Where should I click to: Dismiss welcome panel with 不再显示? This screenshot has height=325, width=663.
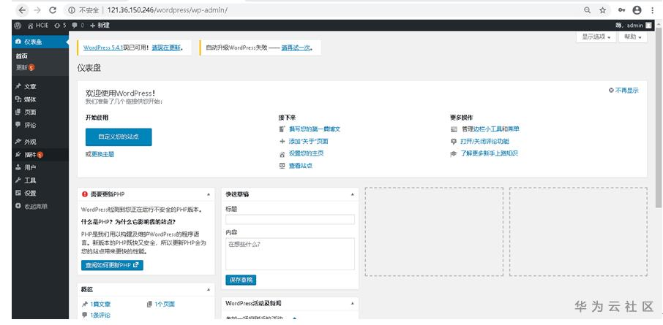tap(623, 91)
